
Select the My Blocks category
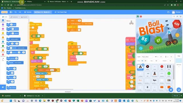tap(3, 55)
